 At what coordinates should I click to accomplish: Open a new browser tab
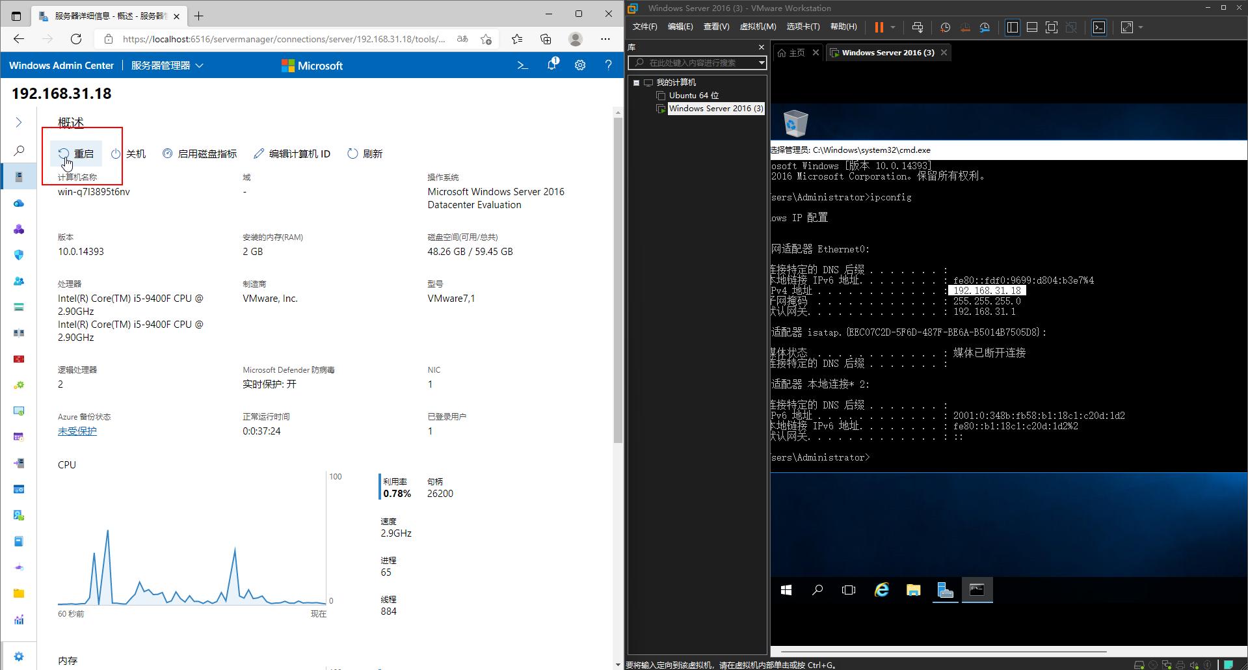click(199, 16)
